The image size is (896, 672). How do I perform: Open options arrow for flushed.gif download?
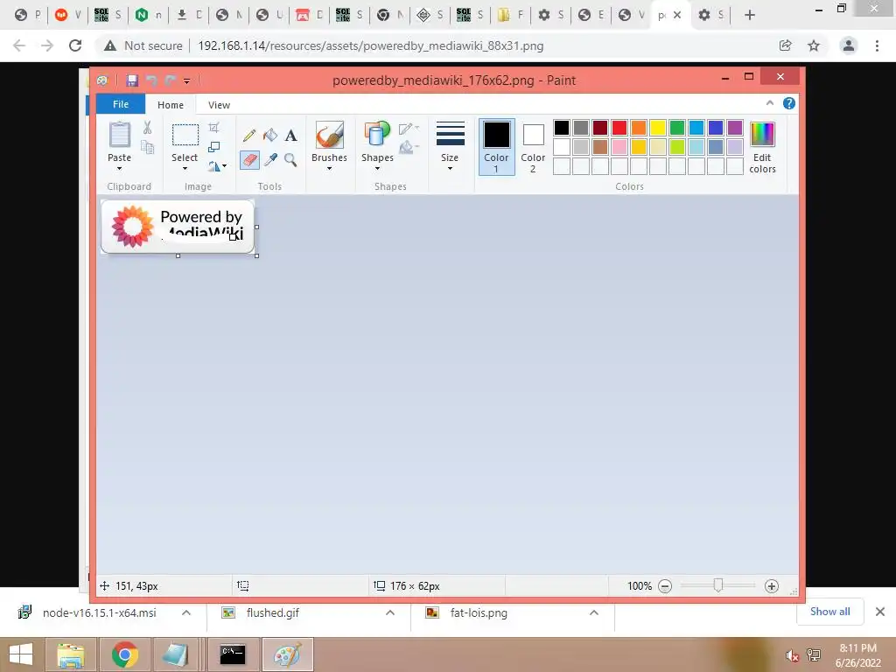point(390,612)
